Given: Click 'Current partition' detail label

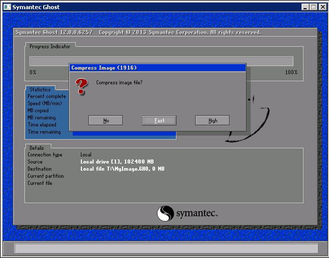Looking at the screenshot, I should tap(46, 176).
